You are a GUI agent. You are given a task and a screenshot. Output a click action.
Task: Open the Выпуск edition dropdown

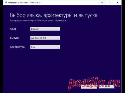pyautogui.click(x=45, y=38)
